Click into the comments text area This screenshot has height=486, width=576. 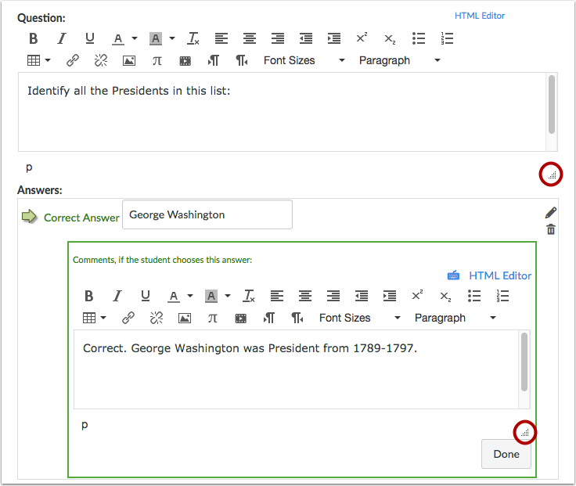tap(296, 369)
